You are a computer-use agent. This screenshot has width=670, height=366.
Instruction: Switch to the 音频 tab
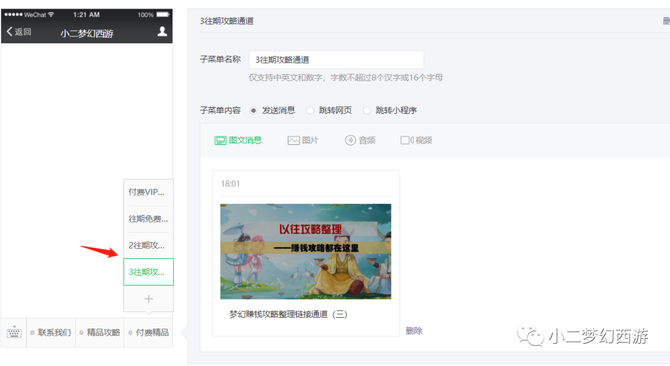click(x=360, y=141)
